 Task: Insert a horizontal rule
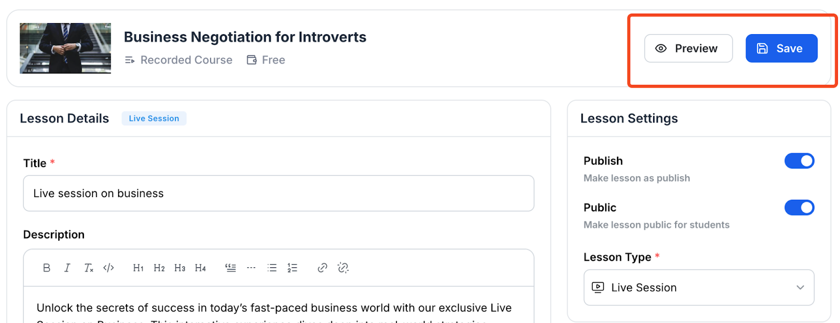tap(251, 267)
